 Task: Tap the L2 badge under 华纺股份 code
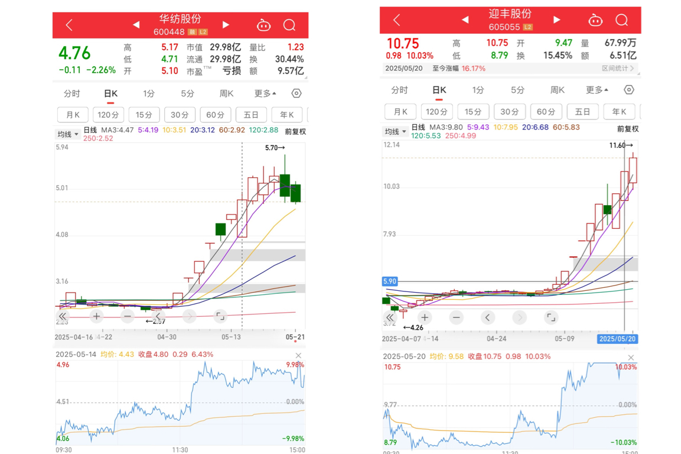pos(203,32)
